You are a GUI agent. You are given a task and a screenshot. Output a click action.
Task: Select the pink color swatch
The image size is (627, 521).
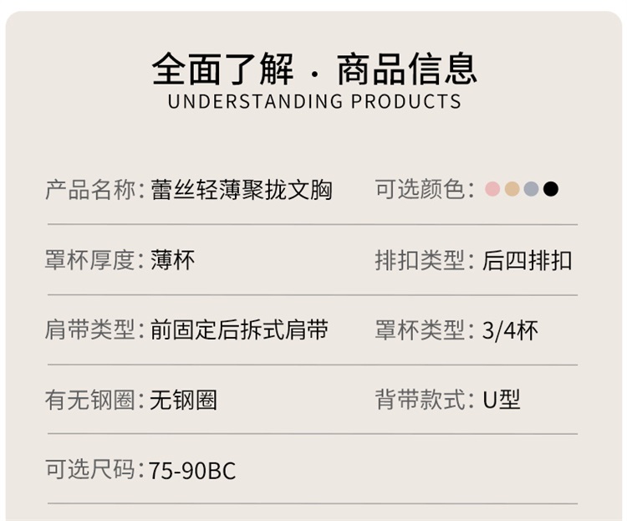492,189
